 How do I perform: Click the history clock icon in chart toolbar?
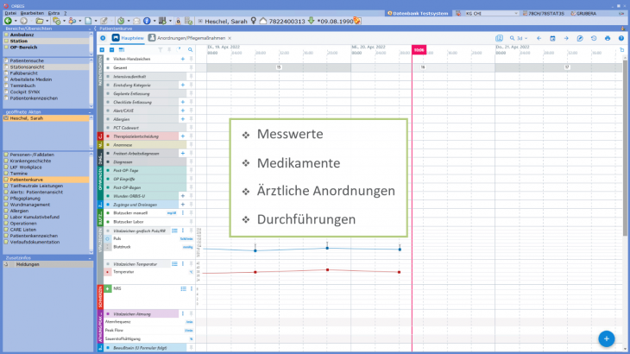pos(594,39)
